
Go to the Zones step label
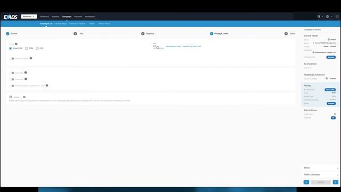pyautogui.click(x=293, y=34)
